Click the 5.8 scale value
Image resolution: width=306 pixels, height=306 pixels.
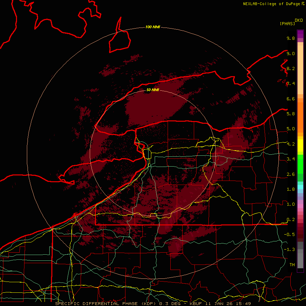(x=291, y=114)
